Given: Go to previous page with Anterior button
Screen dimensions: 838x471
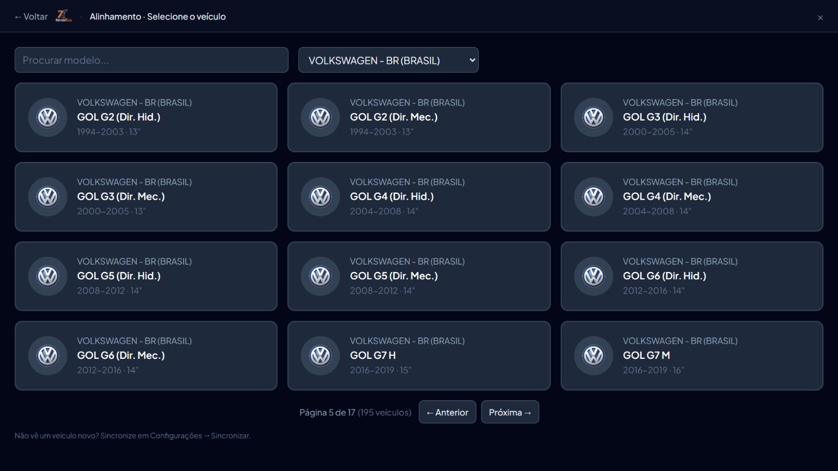Looking at the screenshot, I should (447, 412).
